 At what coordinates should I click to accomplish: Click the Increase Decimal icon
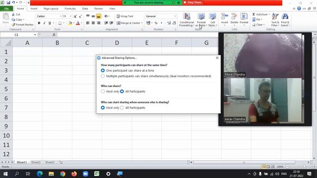click(x=169, y=23)
